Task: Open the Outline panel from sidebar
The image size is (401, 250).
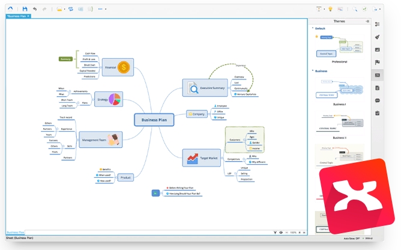Action: click(x=377, y=24)
